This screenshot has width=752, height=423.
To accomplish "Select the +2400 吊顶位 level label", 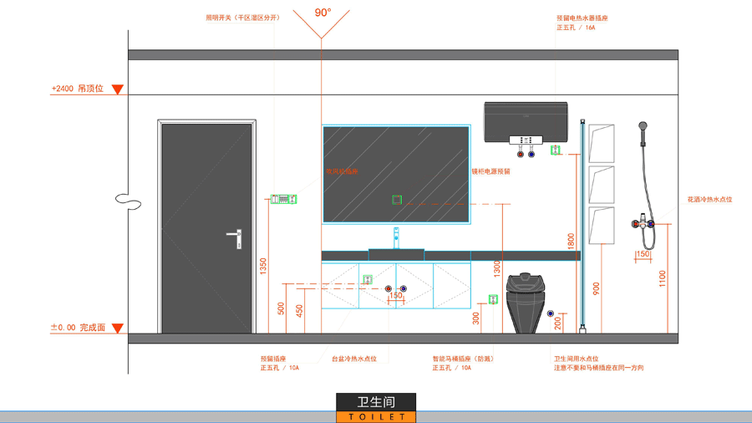I will click(78, 89).
